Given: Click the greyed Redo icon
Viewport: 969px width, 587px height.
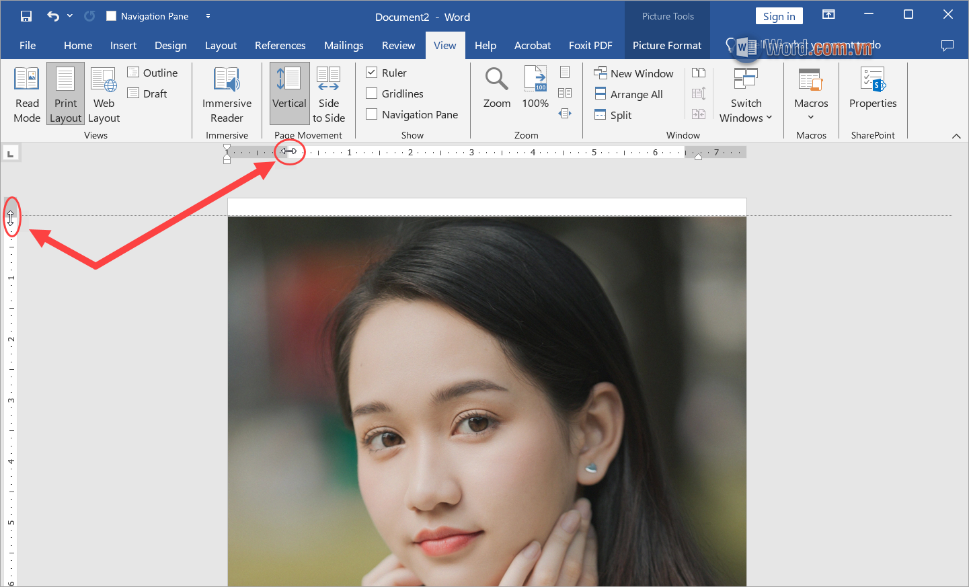Looking at the screenshot, I should pos(89,16).
